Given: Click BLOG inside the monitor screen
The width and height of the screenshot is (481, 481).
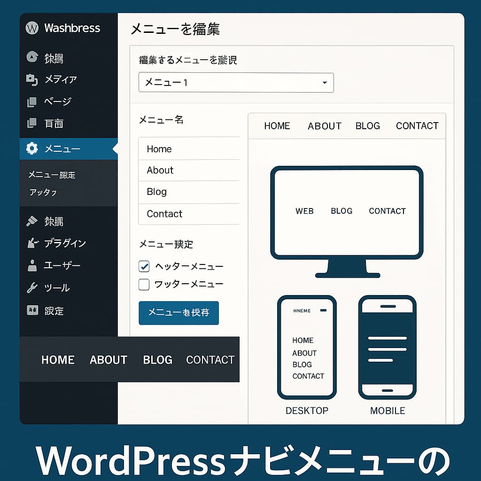Looking at the screenshot, I should (341, 211).
